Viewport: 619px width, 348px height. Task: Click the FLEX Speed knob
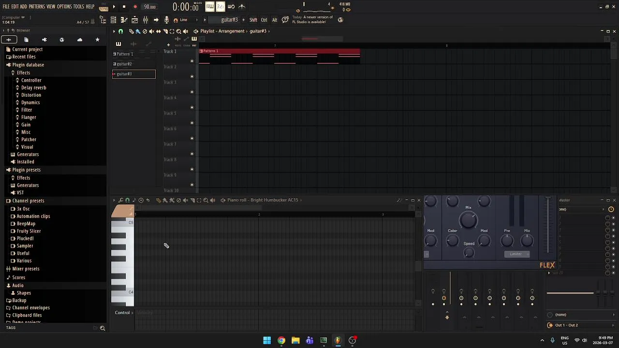(x=469, y=253)
